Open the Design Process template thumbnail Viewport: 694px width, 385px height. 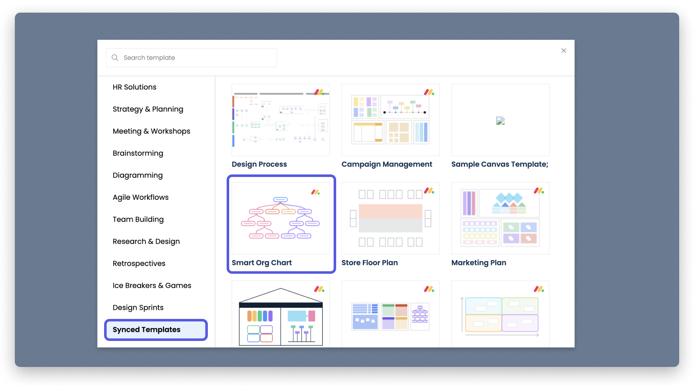280,120
